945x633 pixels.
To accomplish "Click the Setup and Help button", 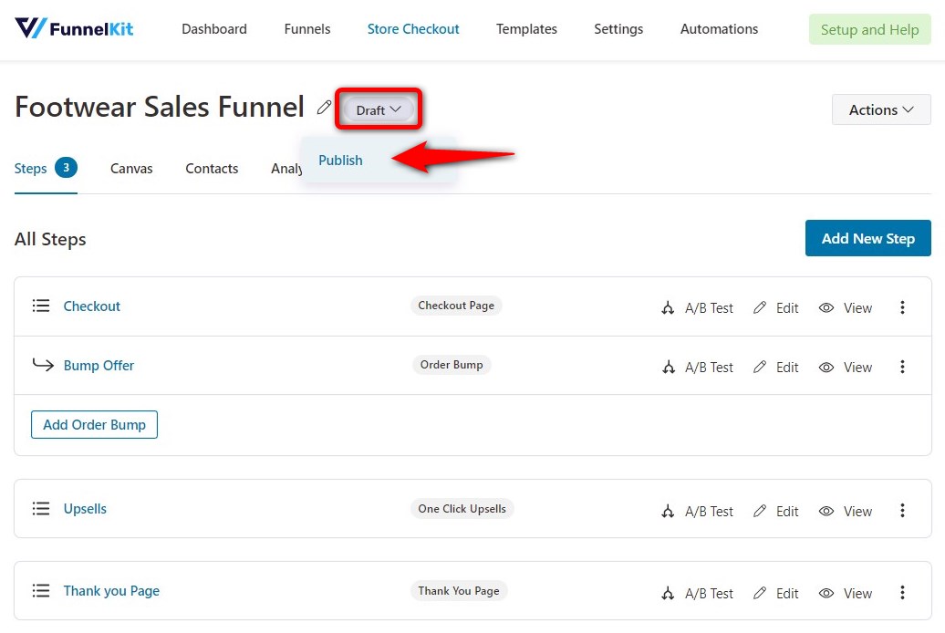I will point(869,29).
